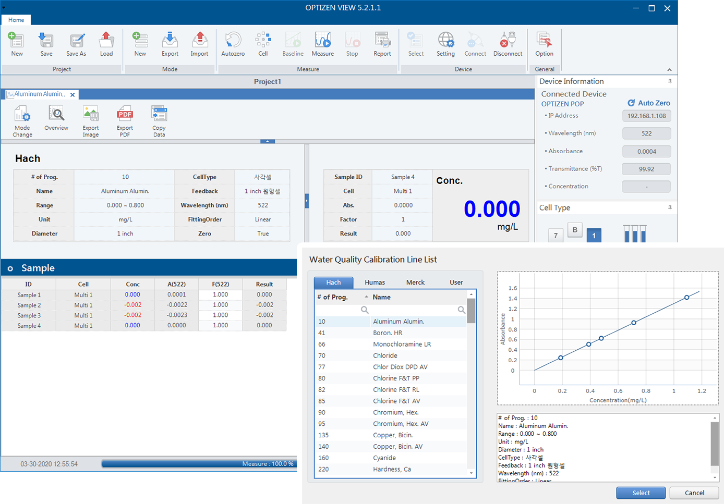Screen dimensions: 724x504
Task: Select Boron. HR in the list
Action: click(x=391, y=333)
